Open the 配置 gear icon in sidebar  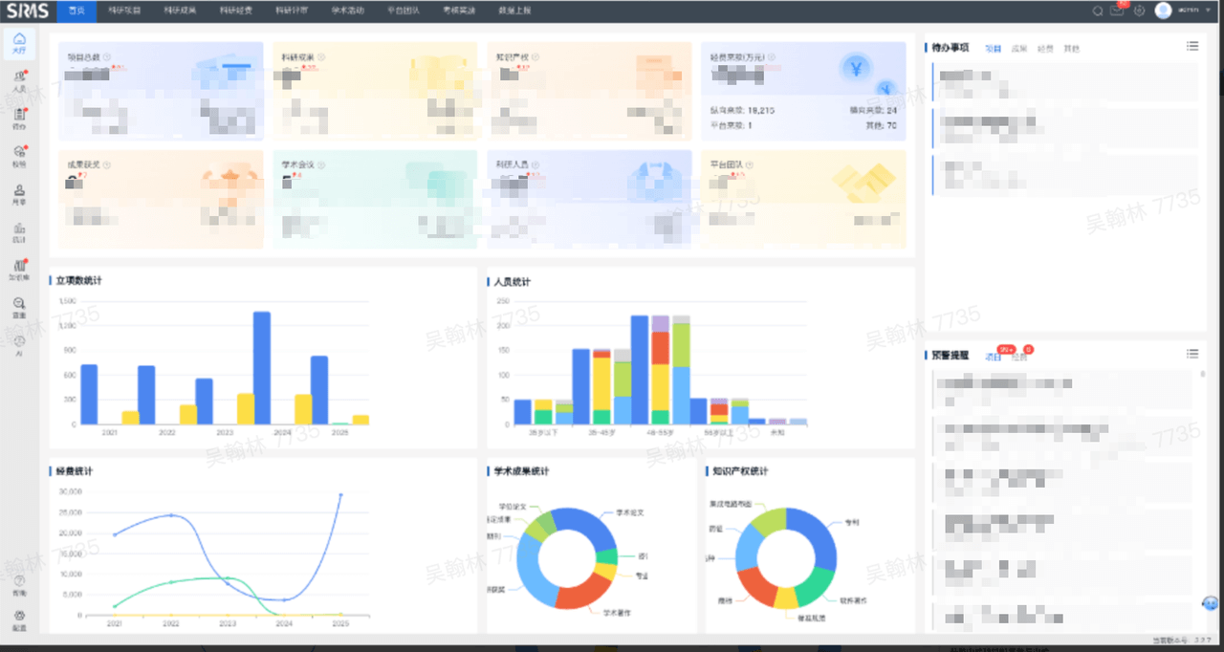coord(19,619)
